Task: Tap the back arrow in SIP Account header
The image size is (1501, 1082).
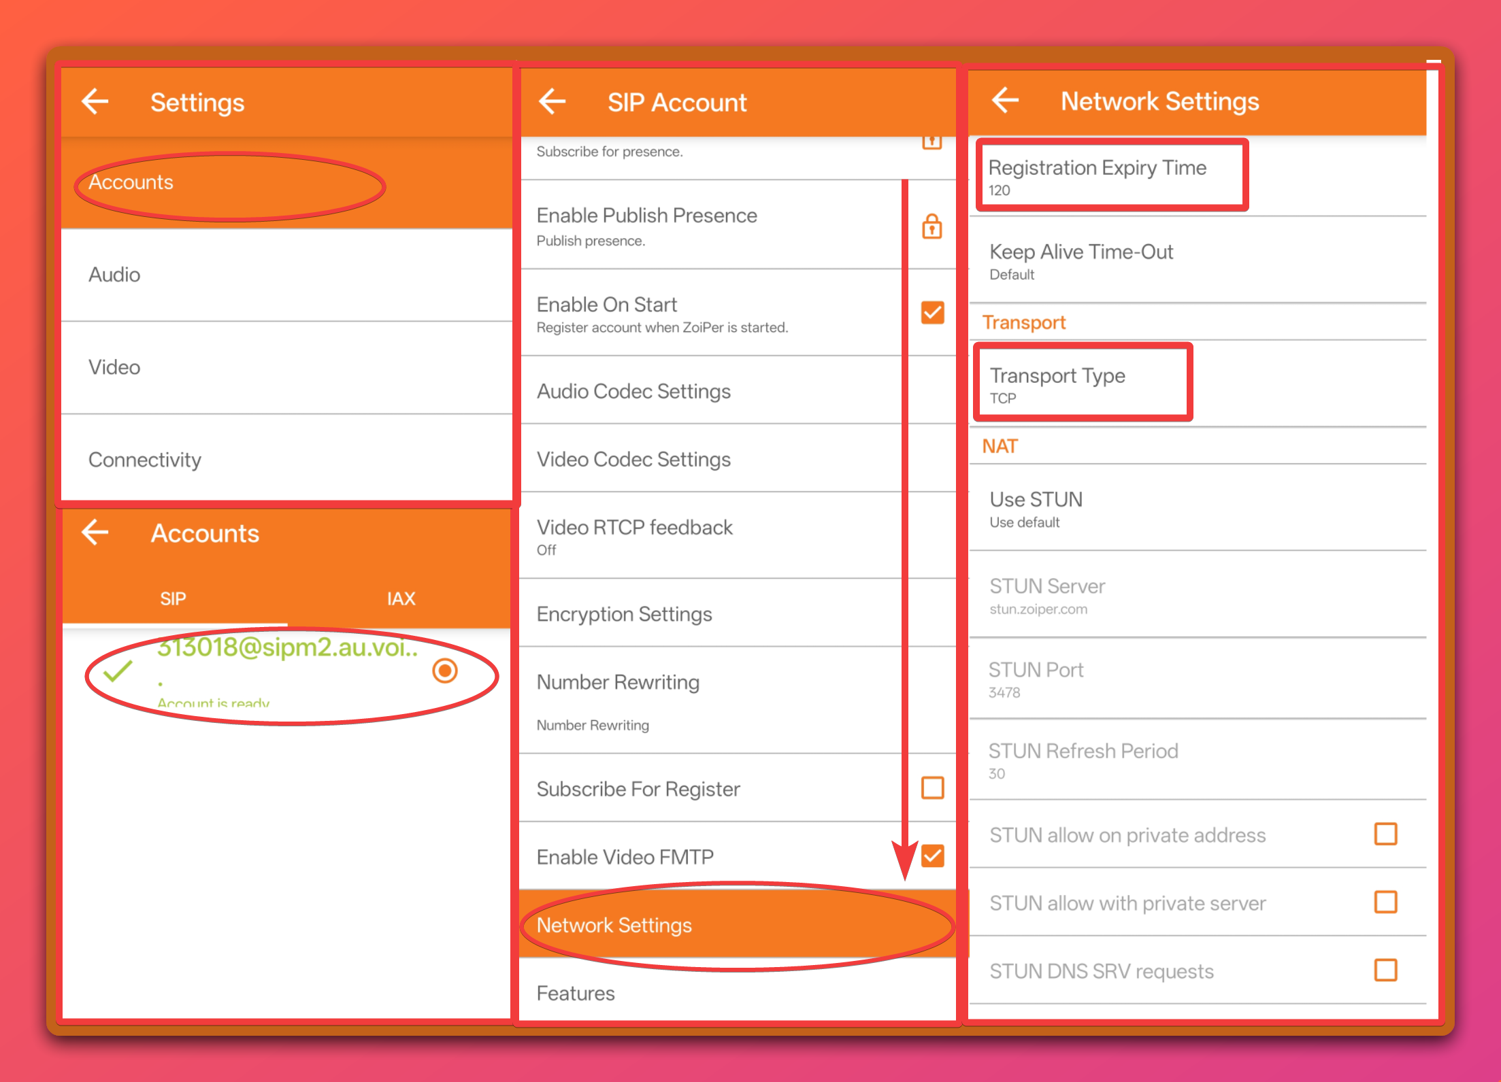Action: click(552, 102)
